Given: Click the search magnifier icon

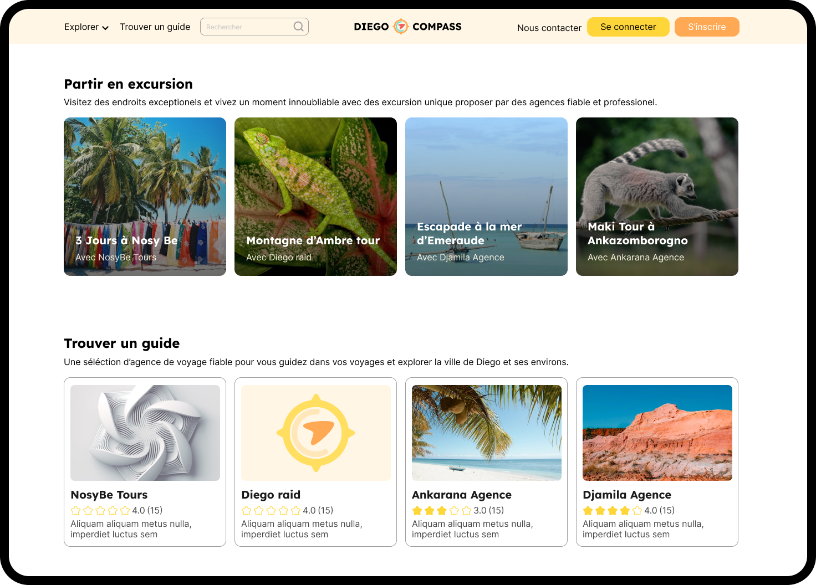Looking at the screenshot, I should pos(298,26).
